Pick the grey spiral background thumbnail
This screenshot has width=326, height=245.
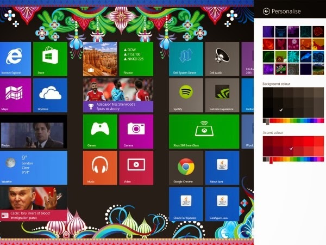coord(293,69)
